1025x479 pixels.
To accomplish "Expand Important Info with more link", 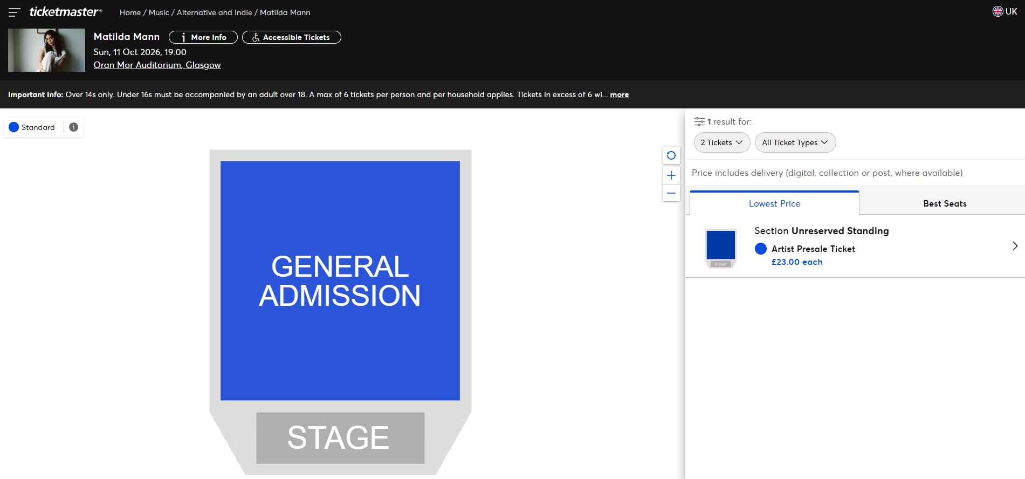I will 620,94.
